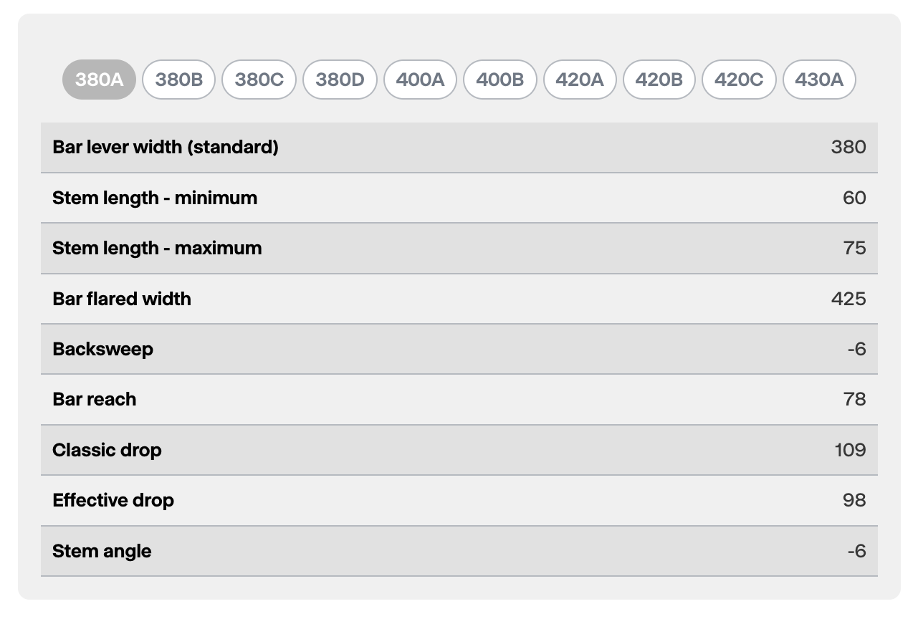
Task: Open the 380C size option
Action: point(259,80)
